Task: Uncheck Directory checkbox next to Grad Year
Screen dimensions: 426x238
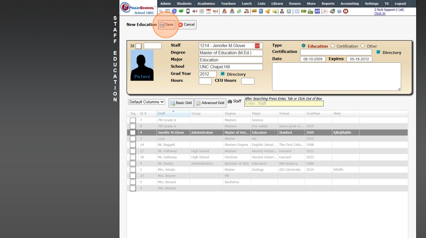Action: (223, 74)
